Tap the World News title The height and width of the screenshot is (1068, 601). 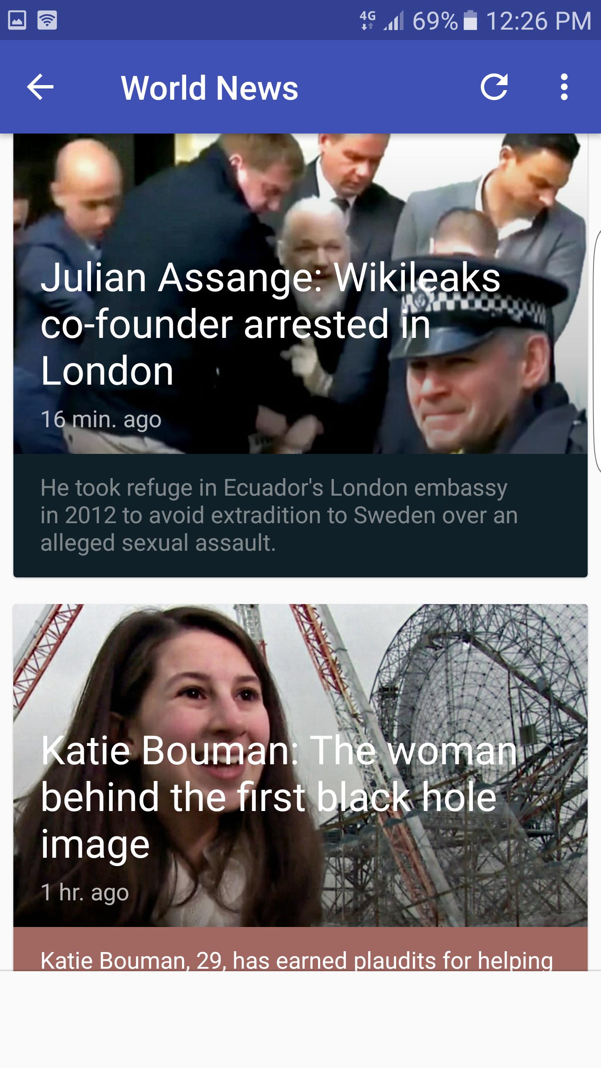pyautogui.click(x=210, y=88)
